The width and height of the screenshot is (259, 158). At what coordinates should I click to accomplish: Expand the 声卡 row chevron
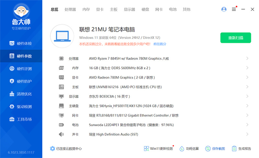tap(247, 134)
